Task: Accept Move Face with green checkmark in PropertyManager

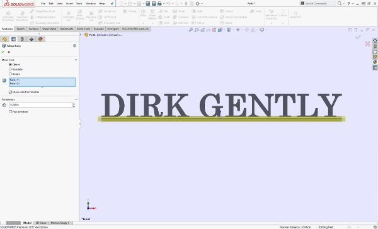Action: (x=3, y=52)
